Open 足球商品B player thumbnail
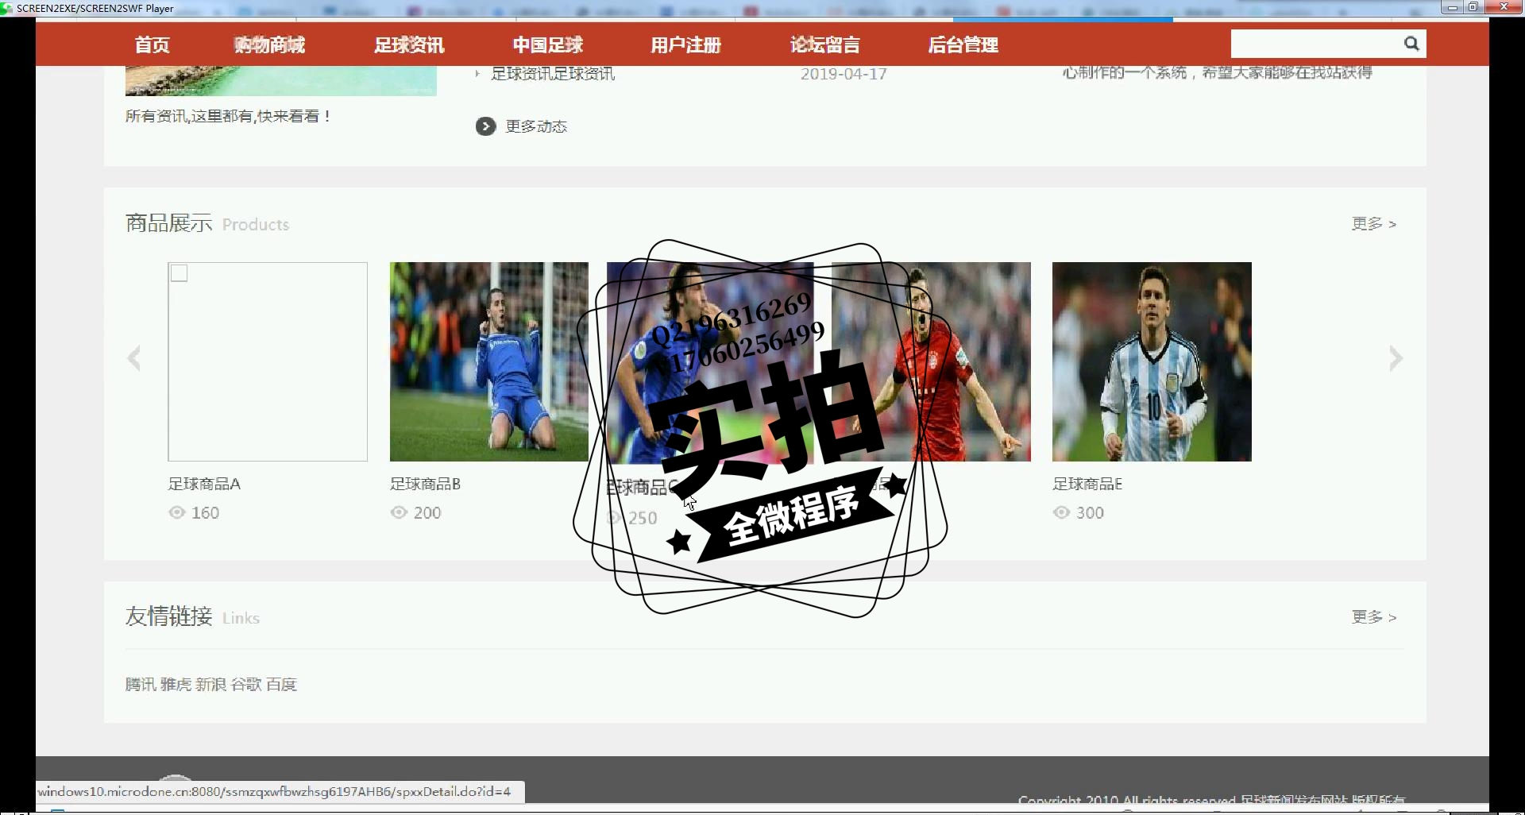This screenshot has height=815, width=1525. coord(489,361)
